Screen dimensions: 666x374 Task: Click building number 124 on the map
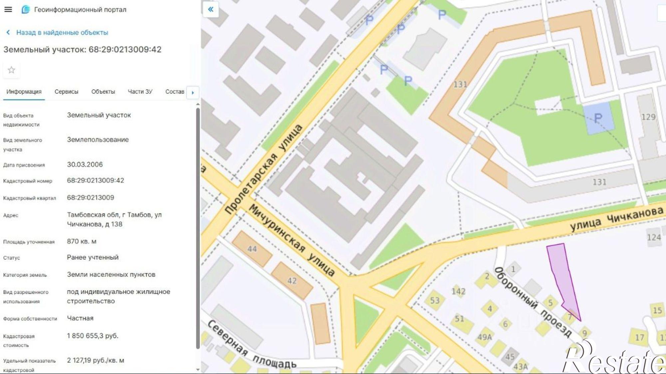(654, 237)
